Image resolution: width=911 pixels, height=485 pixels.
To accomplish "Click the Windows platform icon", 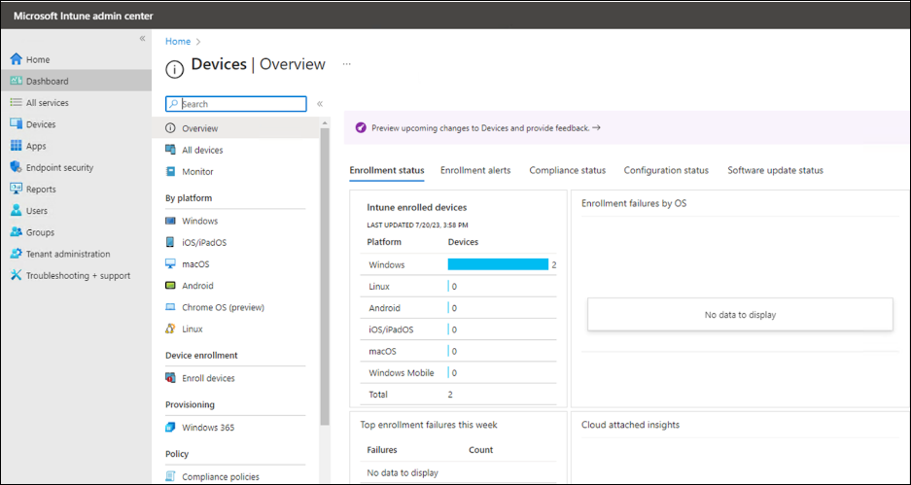I will pyautogui.click(x=170, y=221).
